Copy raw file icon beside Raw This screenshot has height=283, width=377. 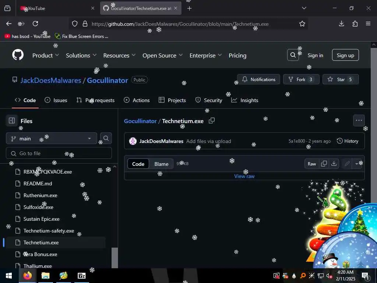coord(324,164)
